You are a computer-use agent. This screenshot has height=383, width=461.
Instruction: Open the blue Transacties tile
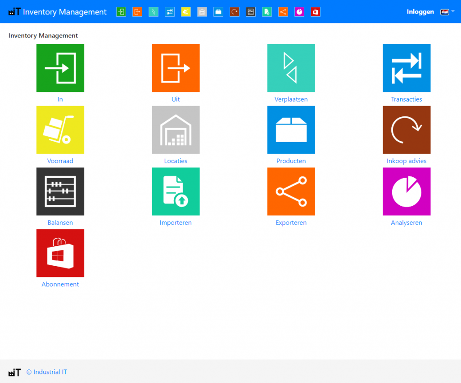[x=407, y=68]
